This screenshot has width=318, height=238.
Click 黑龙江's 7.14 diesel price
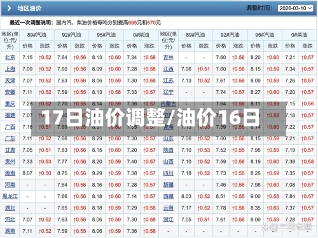tap(132, 196)
